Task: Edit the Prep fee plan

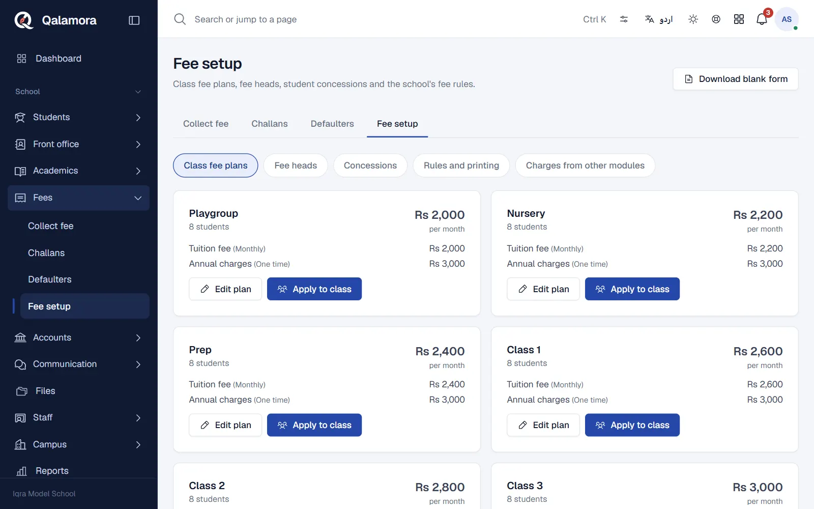Action: coord(225,425)
